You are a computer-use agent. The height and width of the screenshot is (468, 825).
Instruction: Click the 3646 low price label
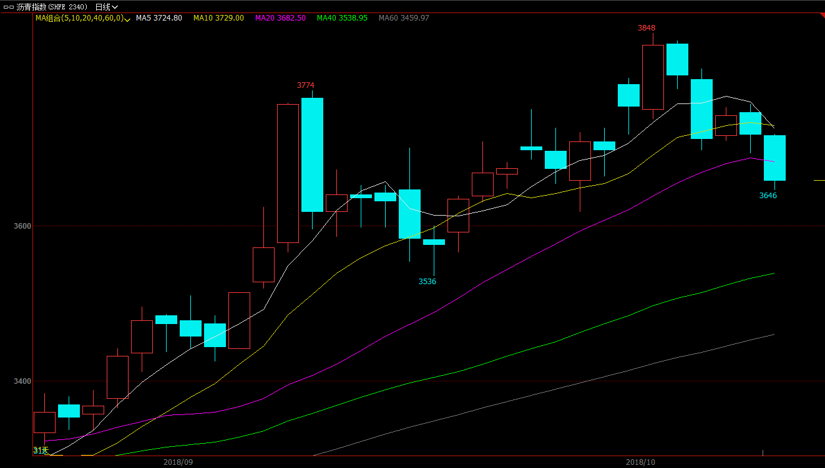click(768, 196)
